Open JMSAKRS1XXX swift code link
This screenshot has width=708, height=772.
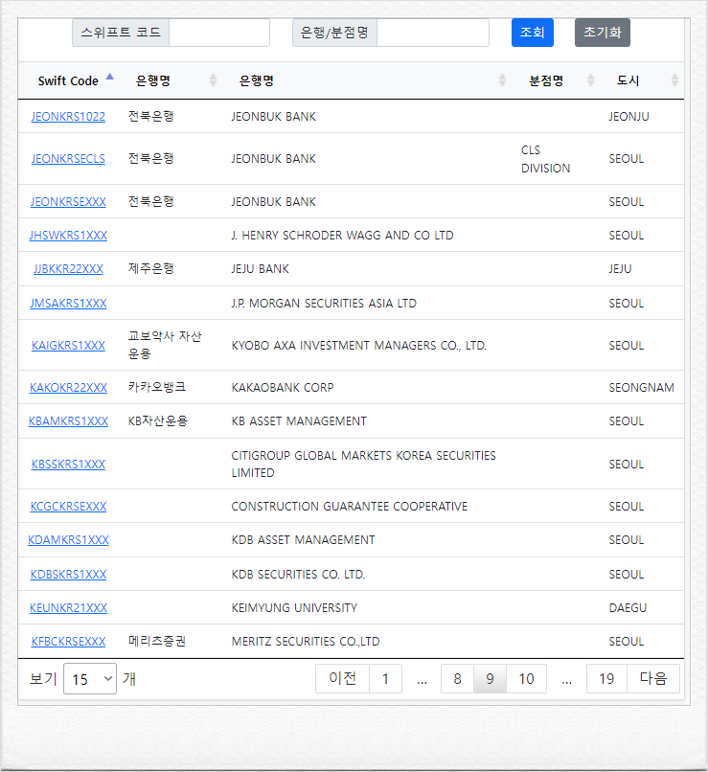click(68, 304)
